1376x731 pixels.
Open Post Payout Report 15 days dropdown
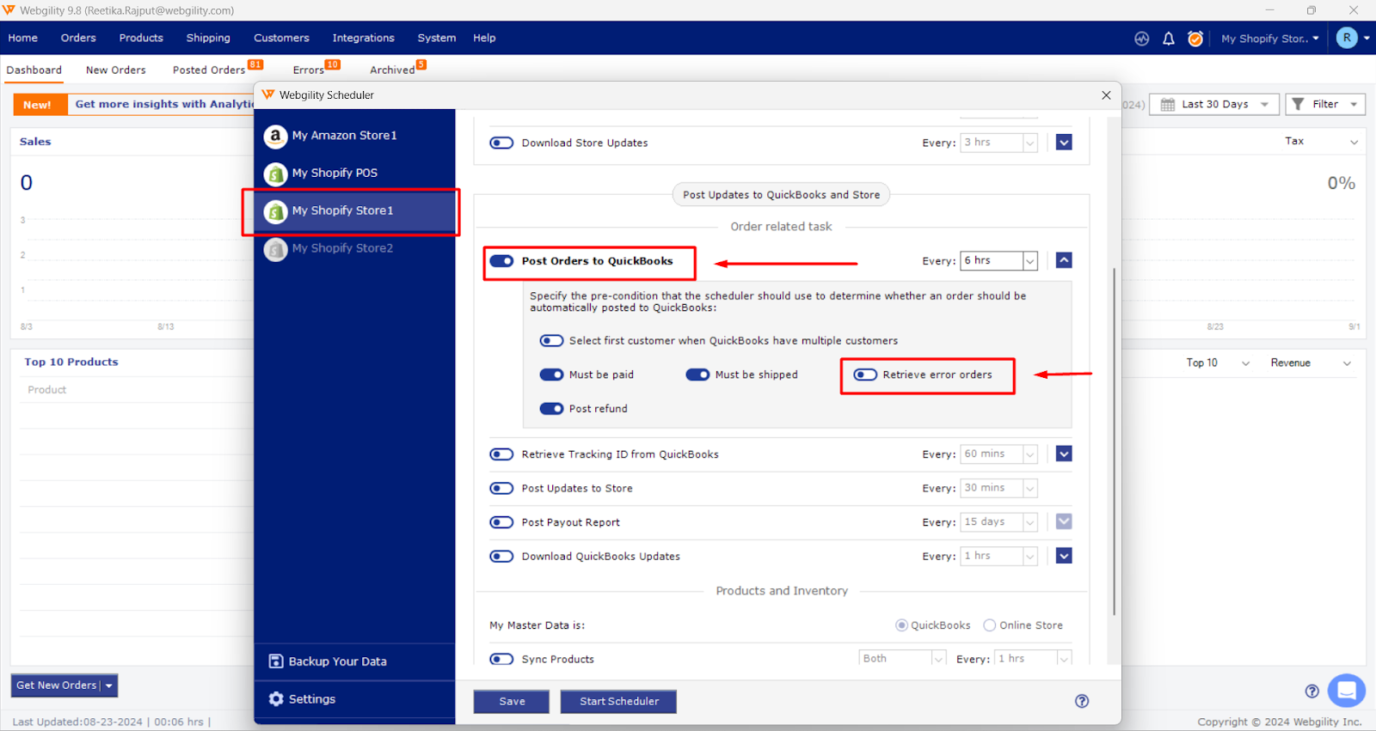point(998,521)
